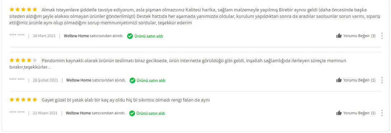Image resolution: width=391 pixels, height=133 pixels.
Task: Click thumbs-up icon on 28 Şubat 2021 review
Action: pyautogui.click(x=339, y=80)
